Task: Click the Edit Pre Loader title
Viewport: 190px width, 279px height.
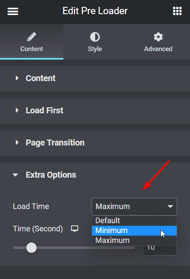Action: 95,11
